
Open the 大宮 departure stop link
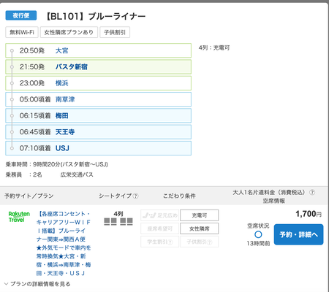point(62,50)
